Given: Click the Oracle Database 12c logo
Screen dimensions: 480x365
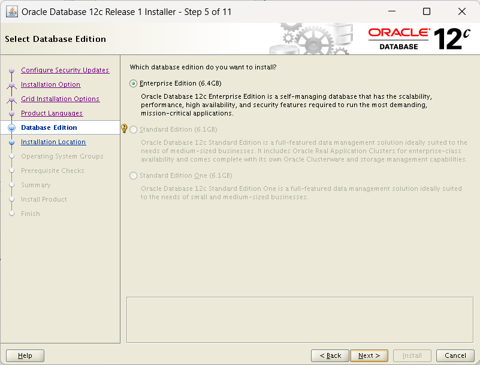Looking at the screenshot, I should click(x=419, y=39).
